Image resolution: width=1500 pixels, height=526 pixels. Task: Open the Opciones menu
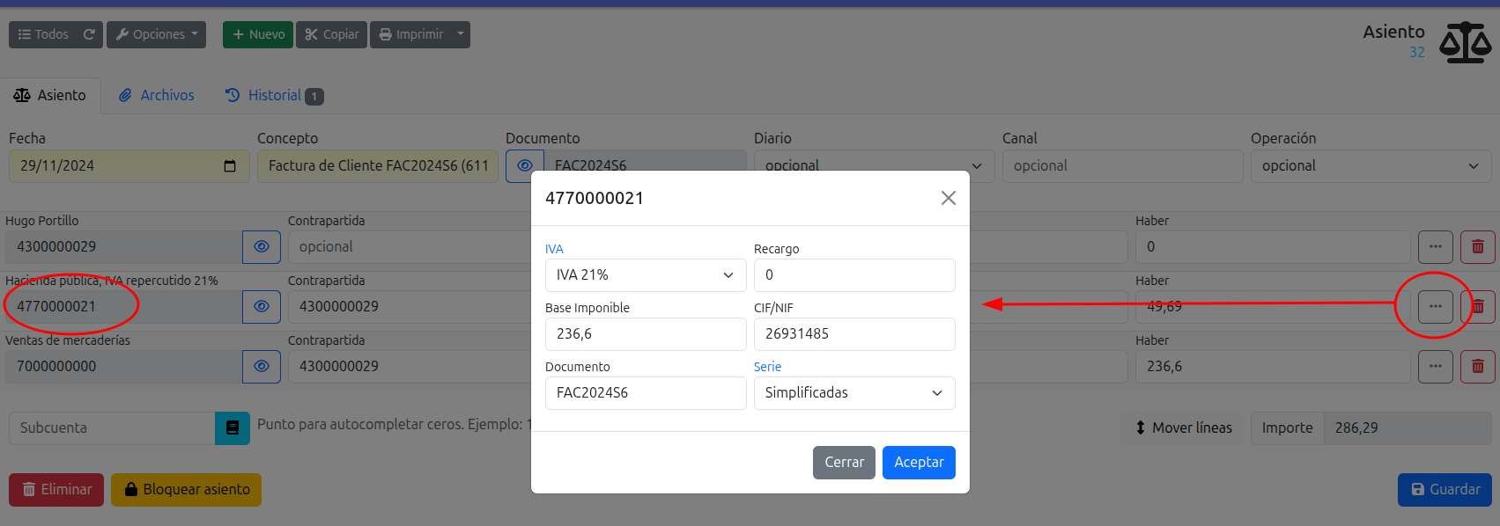[157, 34]
